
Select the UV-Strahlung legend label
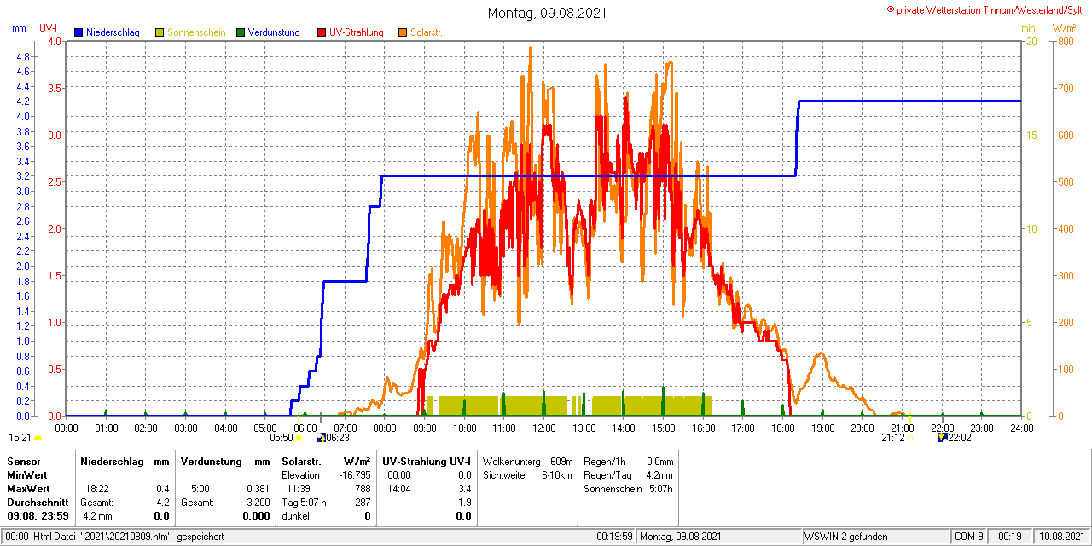[357, 32]
